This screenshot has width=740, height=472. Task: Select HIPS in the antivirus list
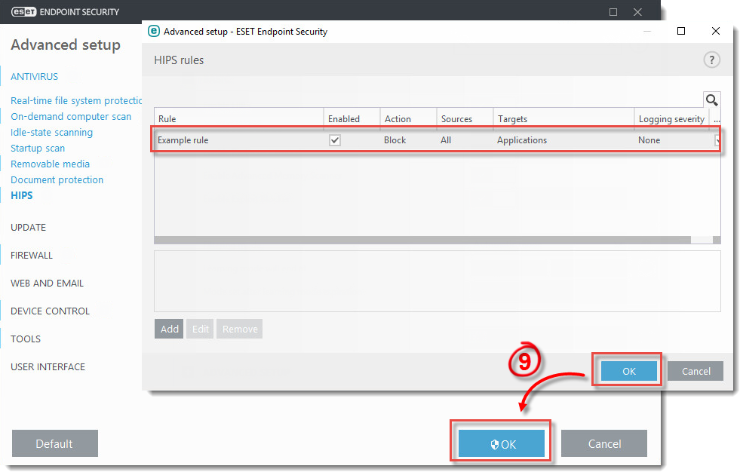click(22, 195)
